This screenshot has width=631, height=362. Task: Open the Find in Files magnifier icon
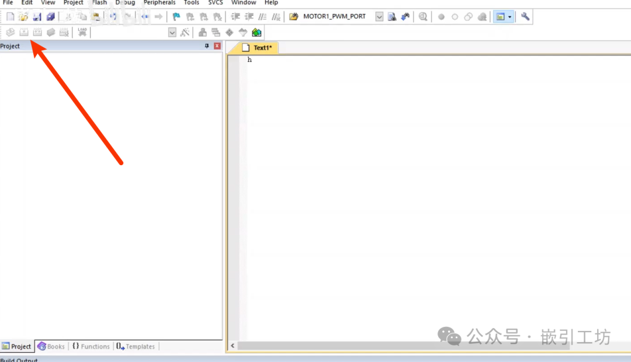pyautogui.click(x=423, y=16)
